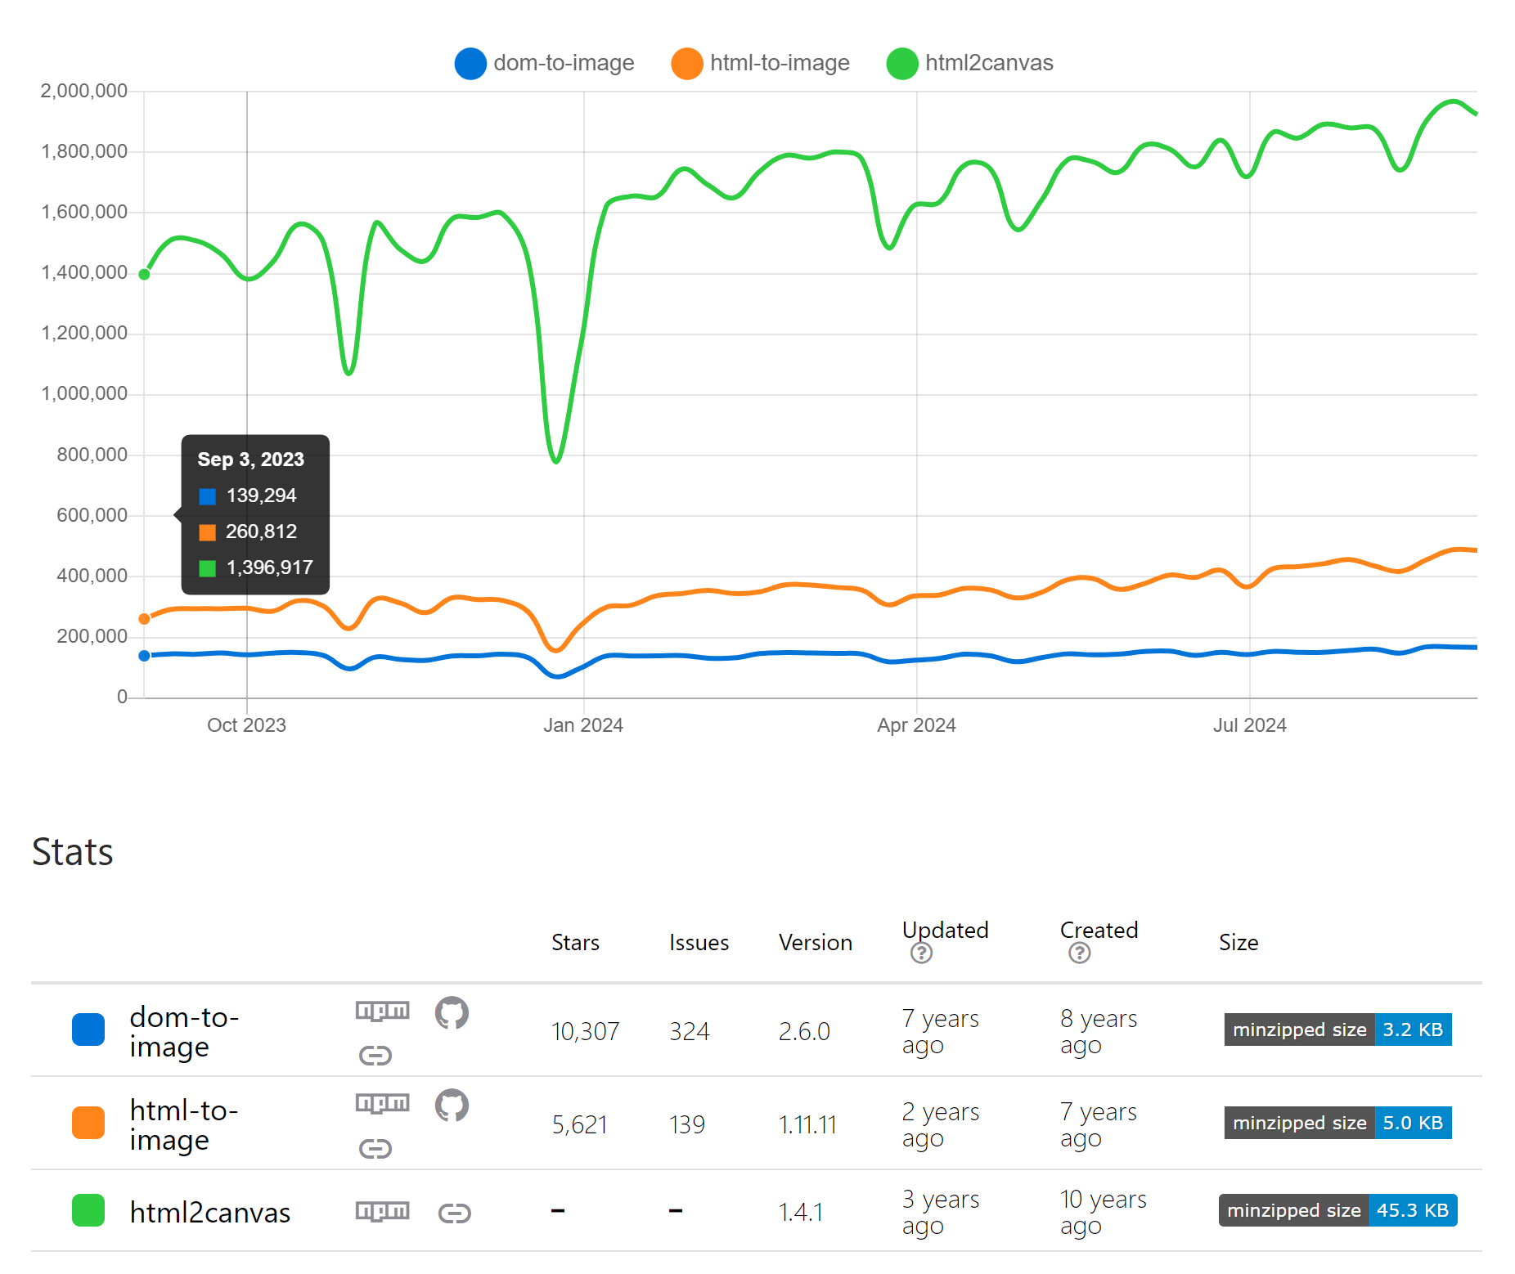The width and height of the screenshot is (1515, 1274).
Task: Click help icon under Updated column
Action: [x=921, y=953]
